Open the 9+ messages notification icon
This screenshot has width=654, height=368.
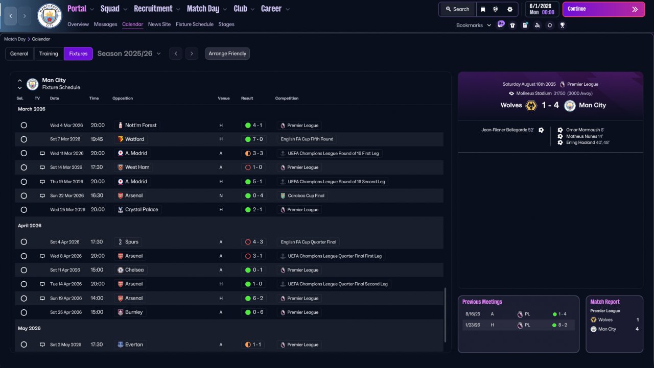pos(500,24)
